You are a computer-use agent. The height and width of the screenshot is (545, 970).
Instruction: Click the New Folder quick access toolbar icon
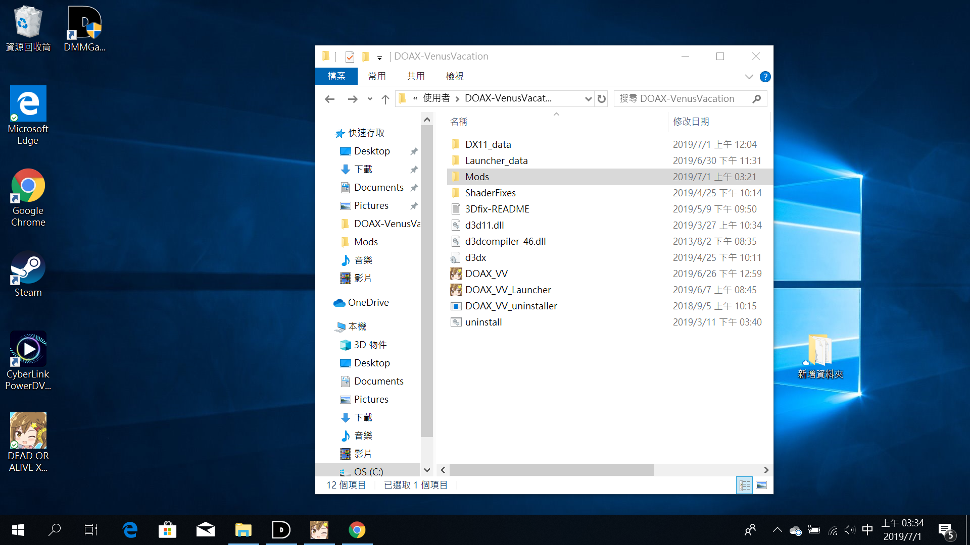pyautogui.click(x=366, y=57)
